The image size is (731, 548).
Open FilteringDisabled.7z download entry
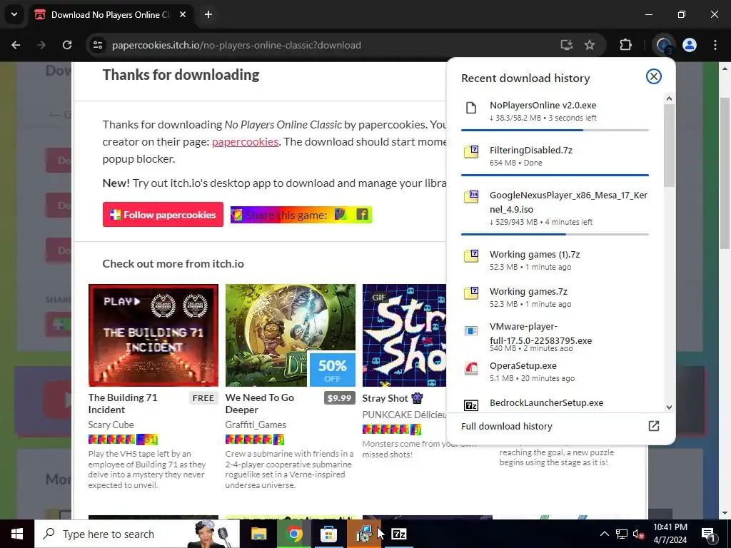[x=555, y=156]
